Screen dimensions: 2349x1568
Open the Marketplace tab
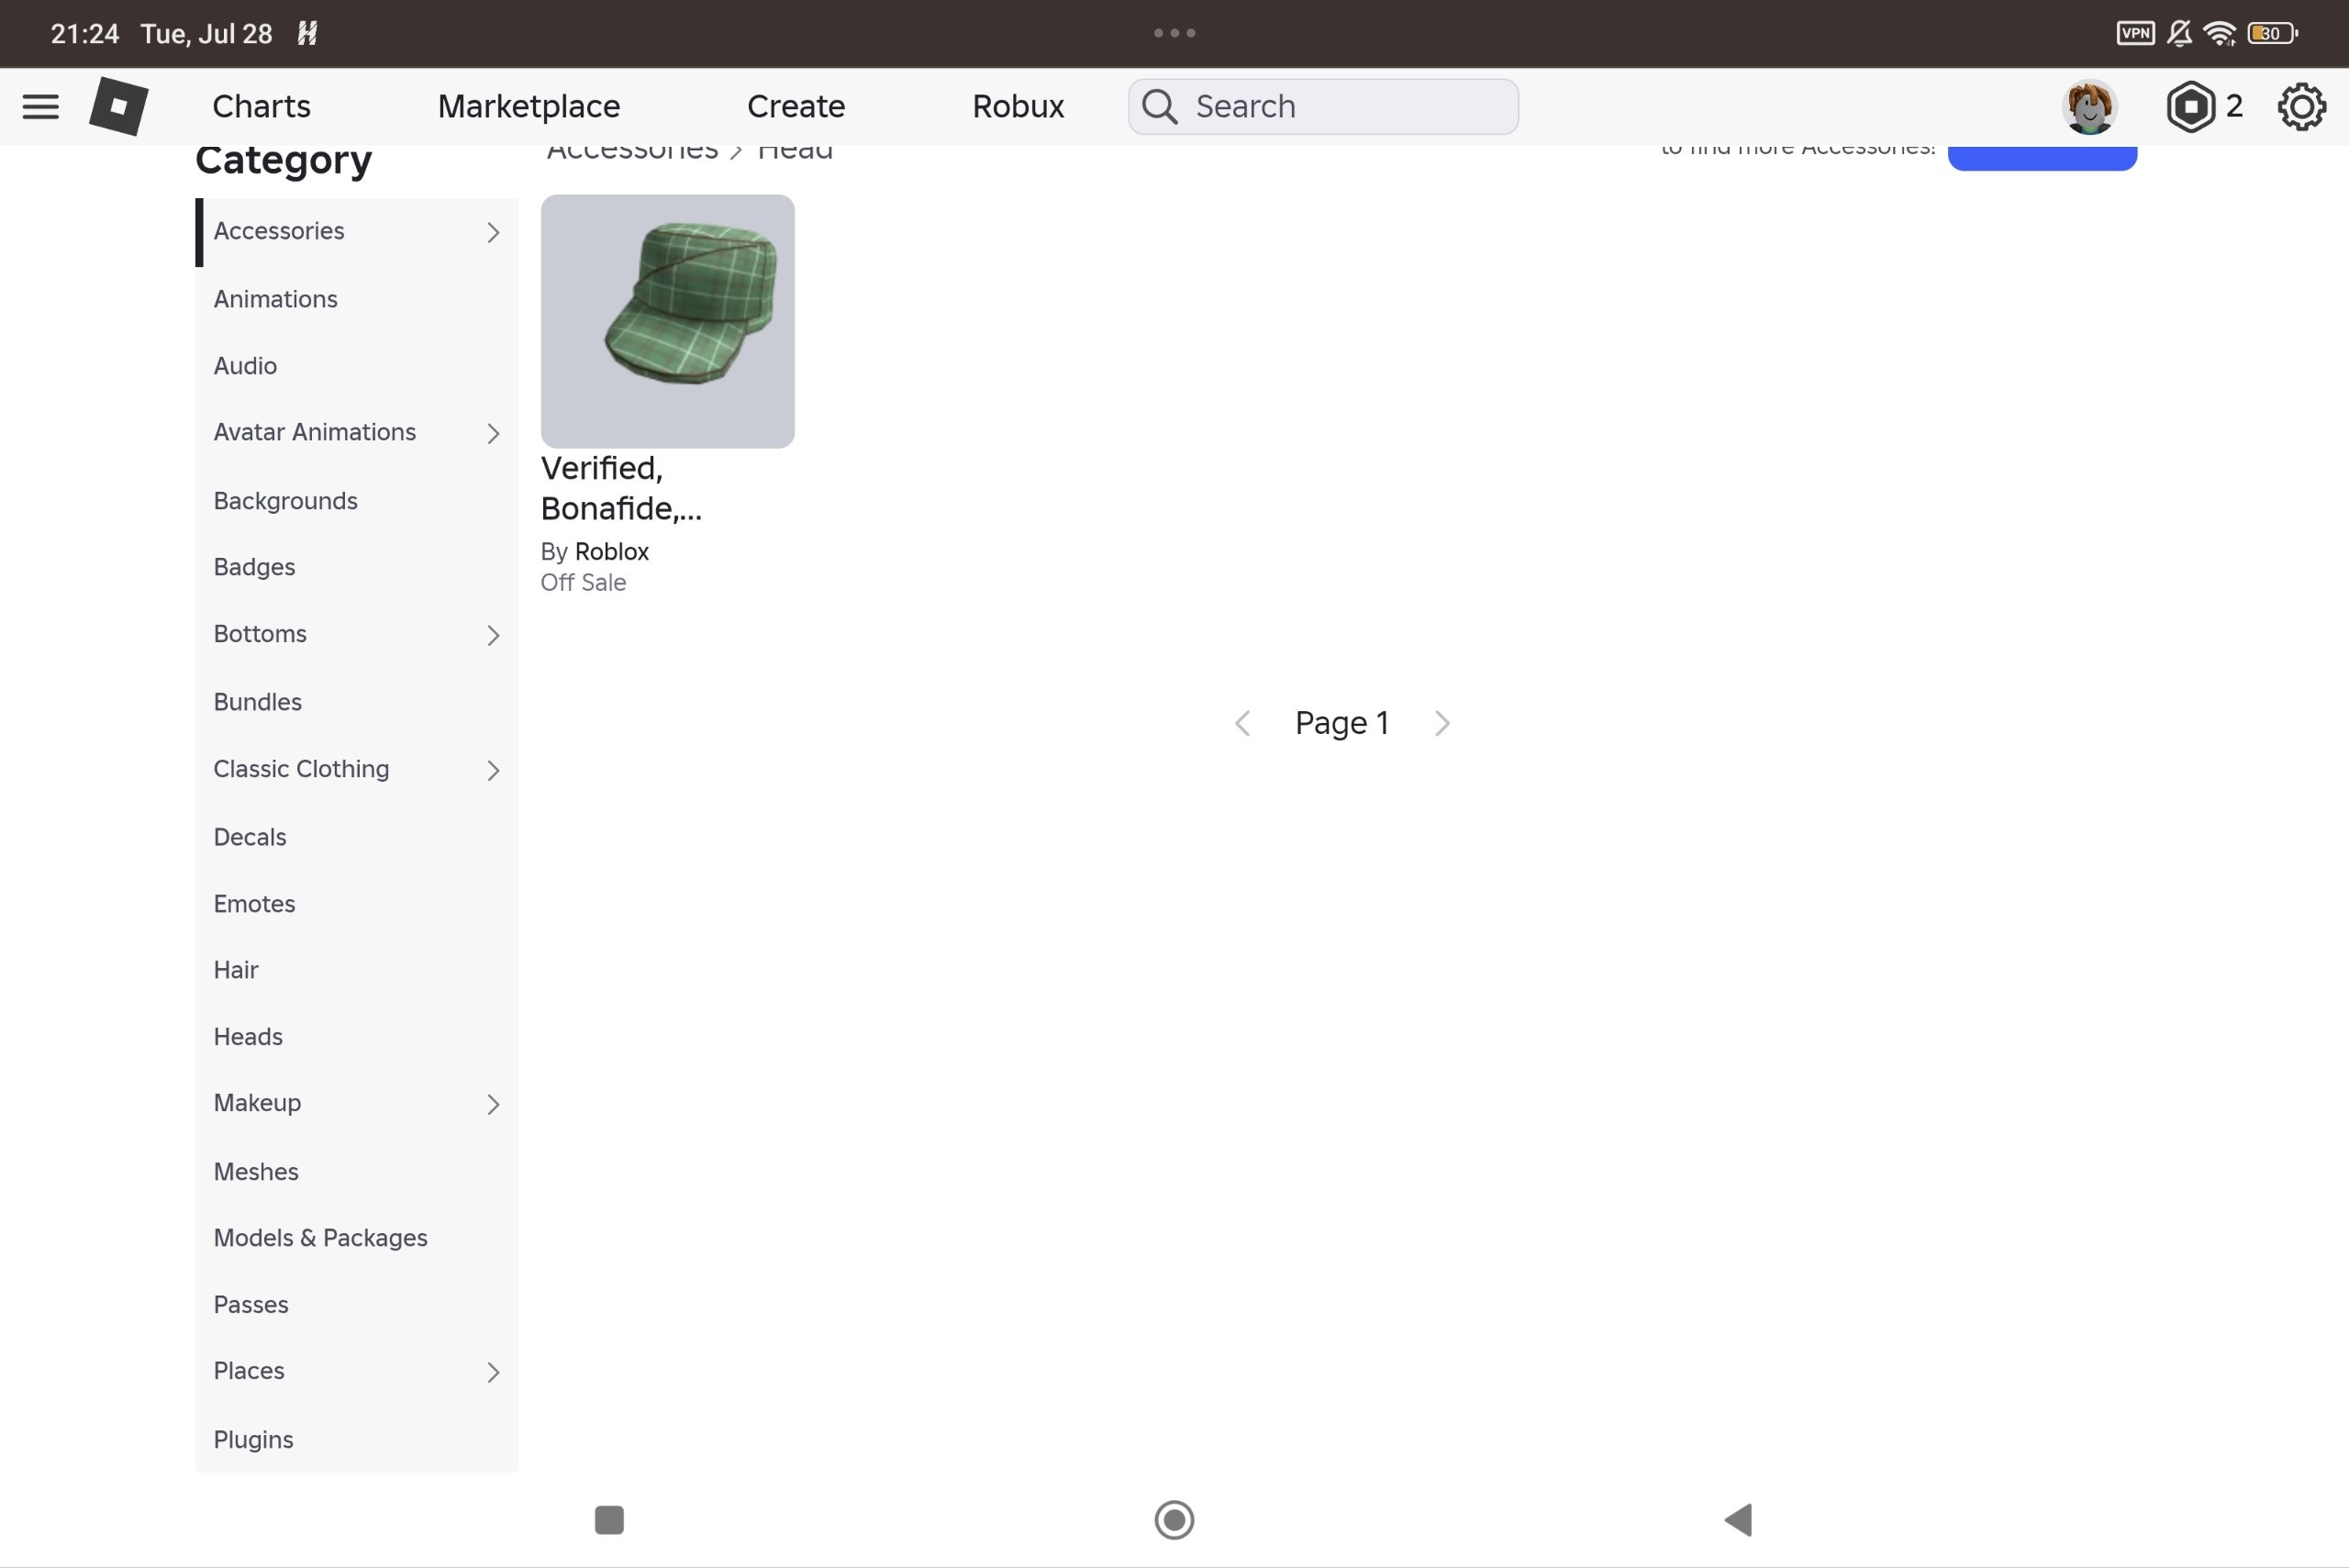click(529, 106)
